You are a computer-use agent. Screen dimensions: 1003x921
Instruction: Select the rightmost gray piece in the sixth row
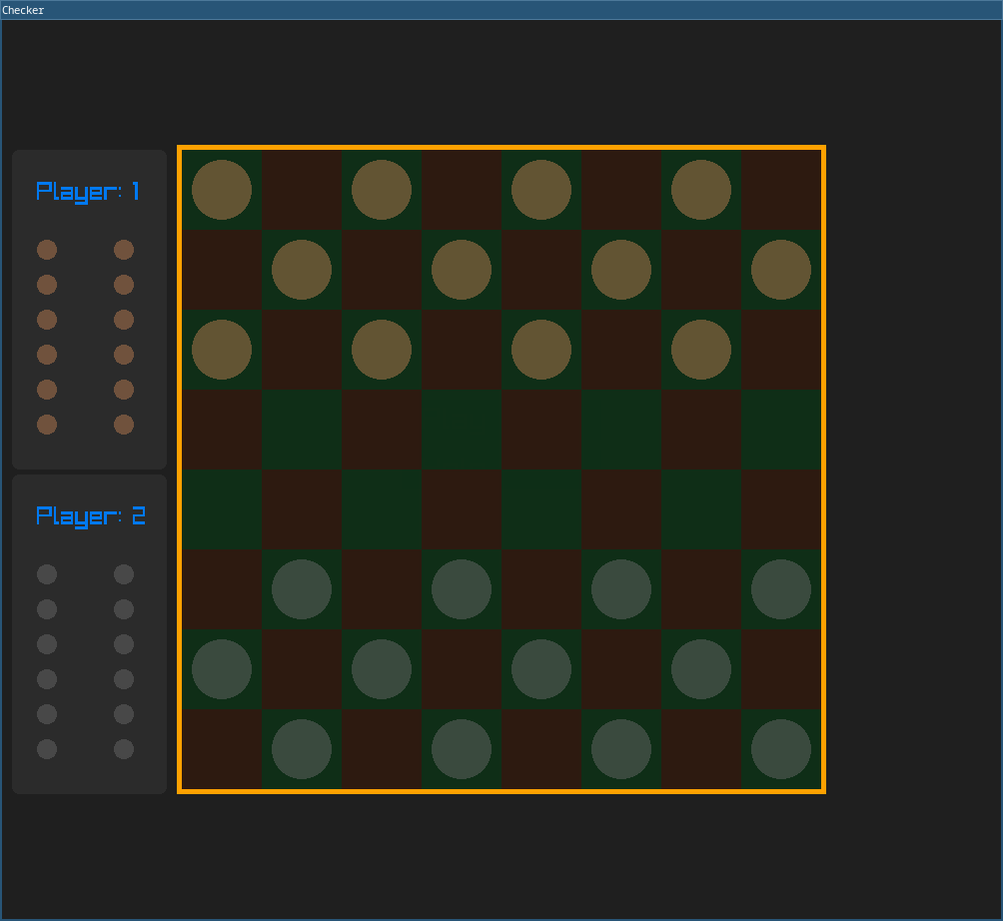[x=781, y=589]
